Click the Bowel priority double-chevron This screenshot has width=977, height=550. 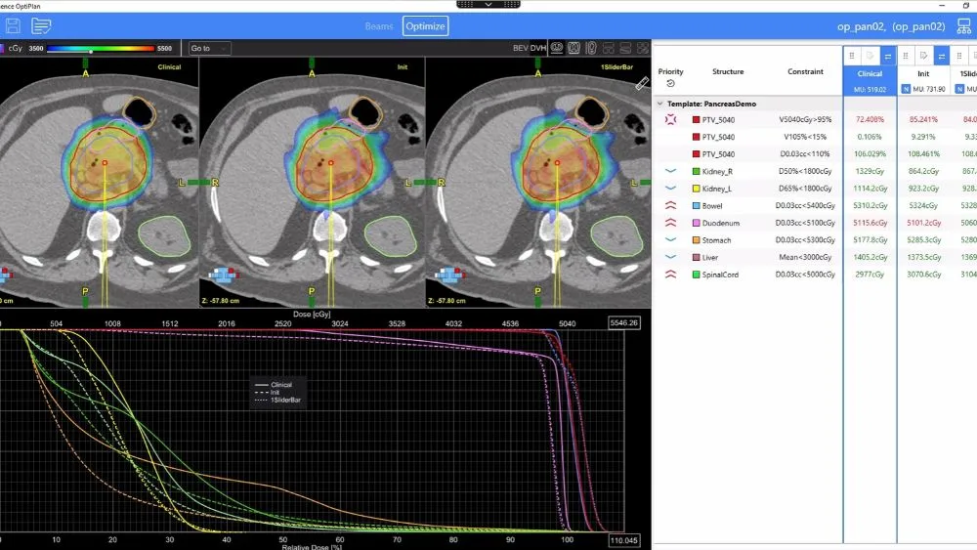(670, 205)
